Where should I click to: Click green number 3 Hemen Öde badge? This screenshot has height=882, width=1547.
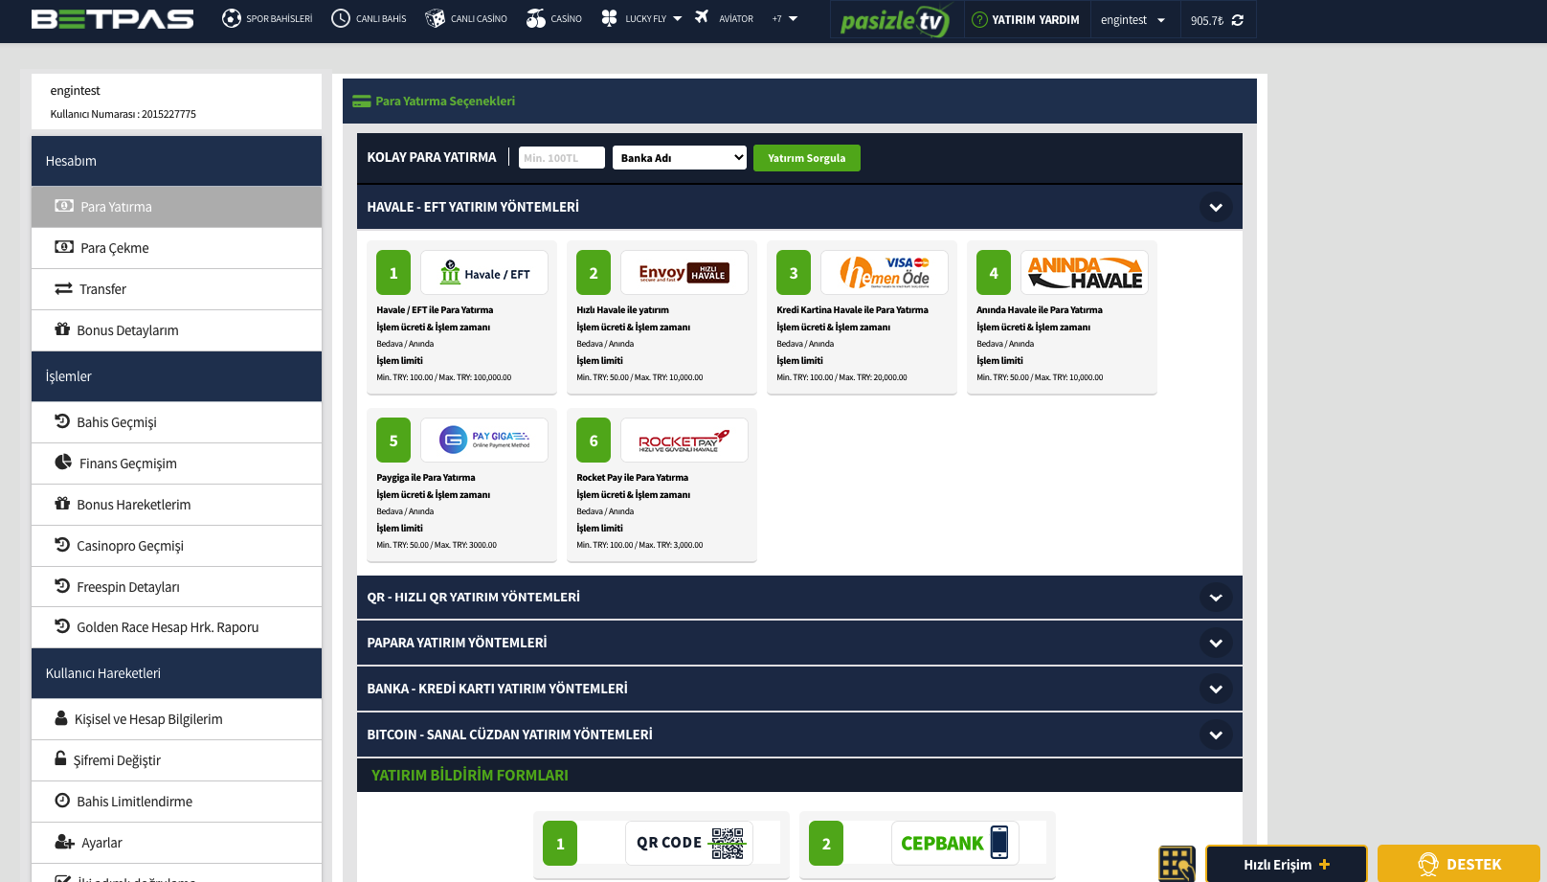tap(794, 273)
